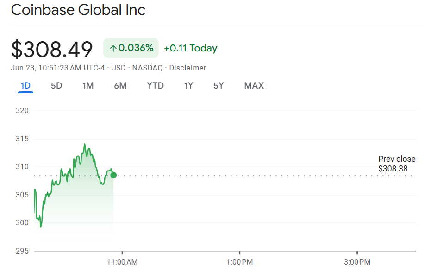Click the 3:00 PM time axis label

click(357, 262)
